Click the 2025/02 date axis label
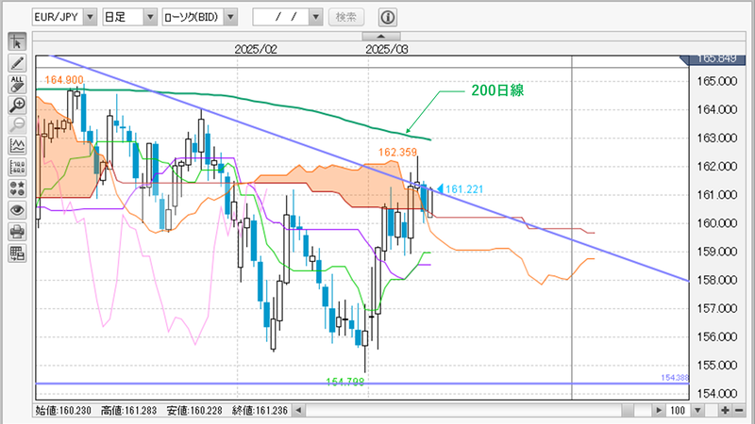Viewport: 755px width, 424px height. 256,49
